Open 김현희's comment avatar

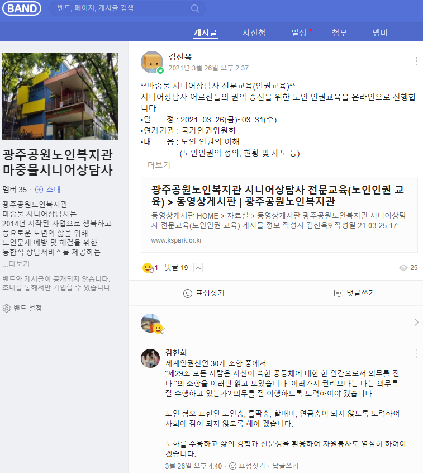tap(150, 358)
